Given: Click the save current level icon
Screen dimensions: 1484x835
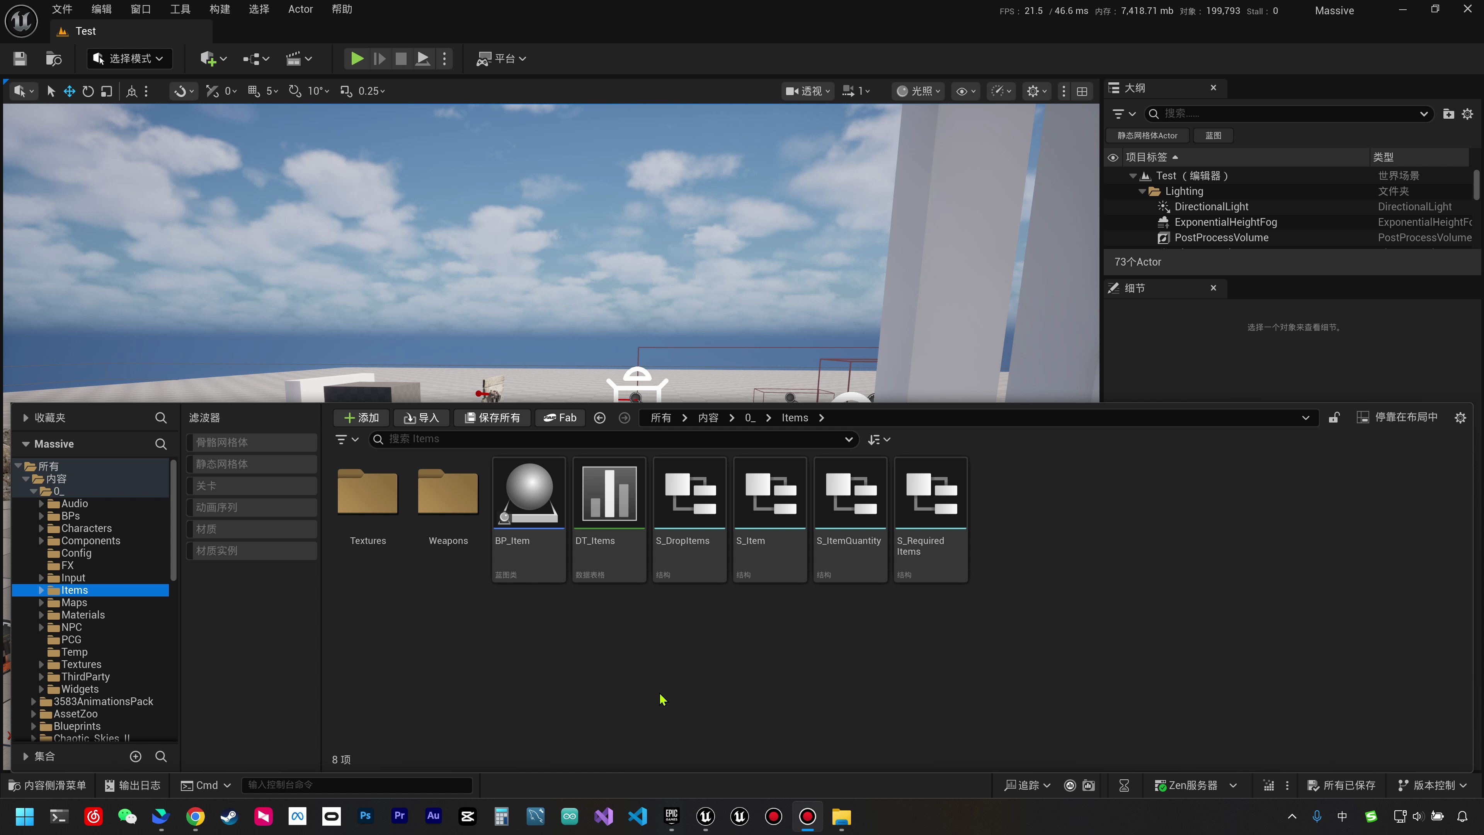Looking at the screenshot, I should 20,59.
